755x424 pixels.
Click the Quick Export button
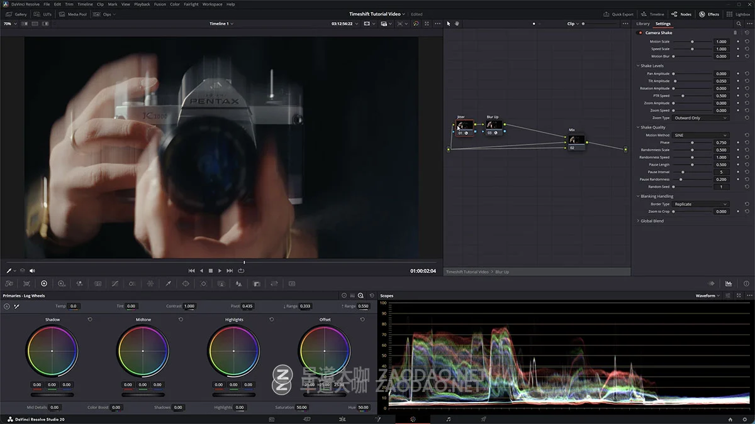618,14
